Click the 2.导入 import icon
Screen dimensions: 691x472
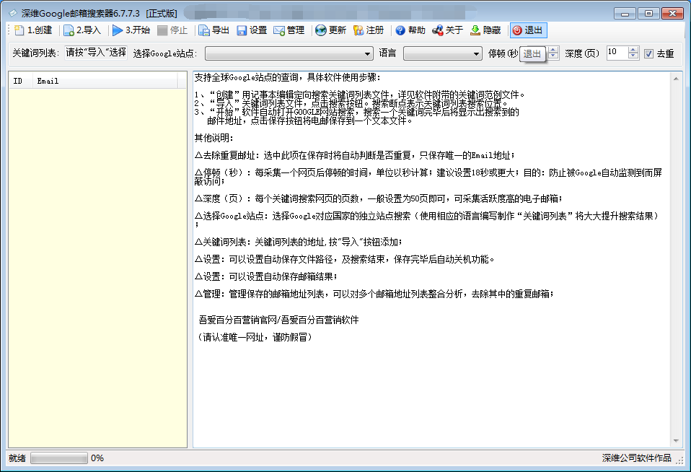[x=69, y=30]
